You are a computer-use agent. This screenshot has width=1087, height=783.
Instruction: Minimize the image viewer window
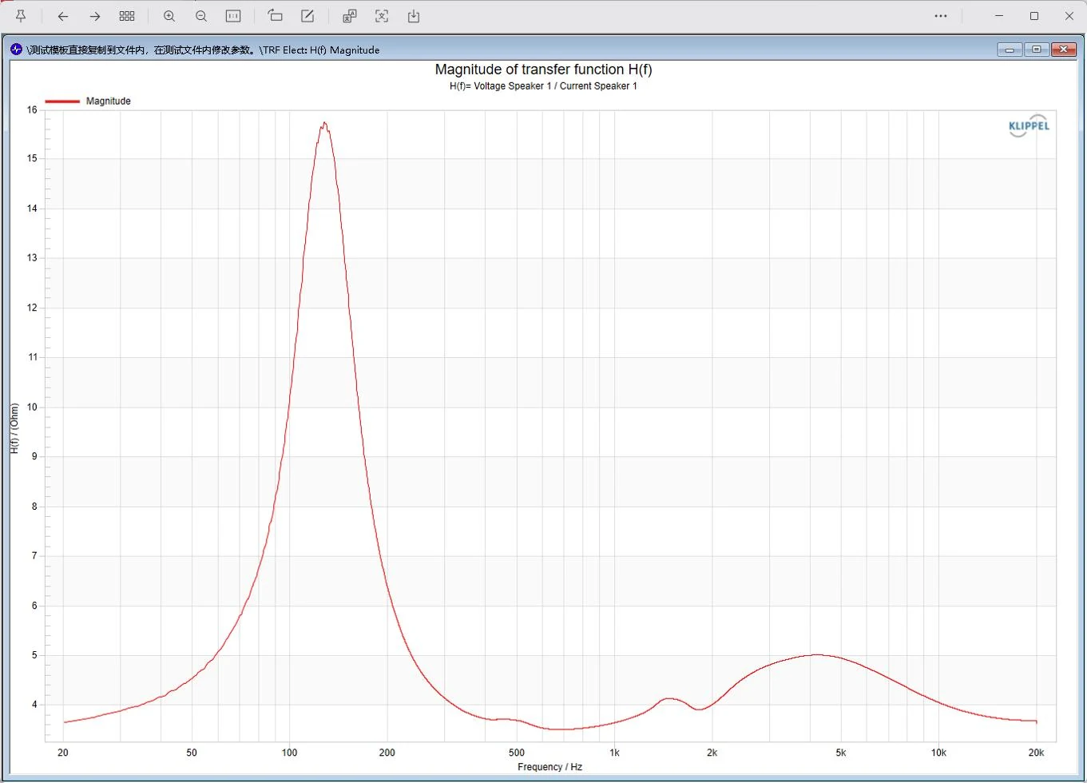[x=999, y=16]
